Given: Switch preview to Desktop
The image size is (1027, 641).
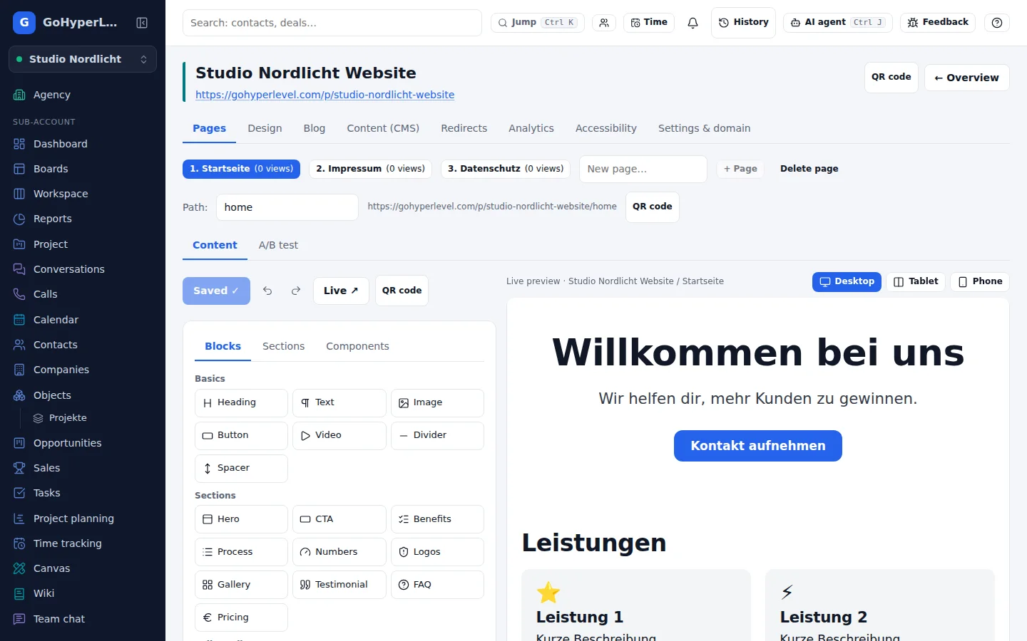Looking at the screenshot, I should (847, 282).
